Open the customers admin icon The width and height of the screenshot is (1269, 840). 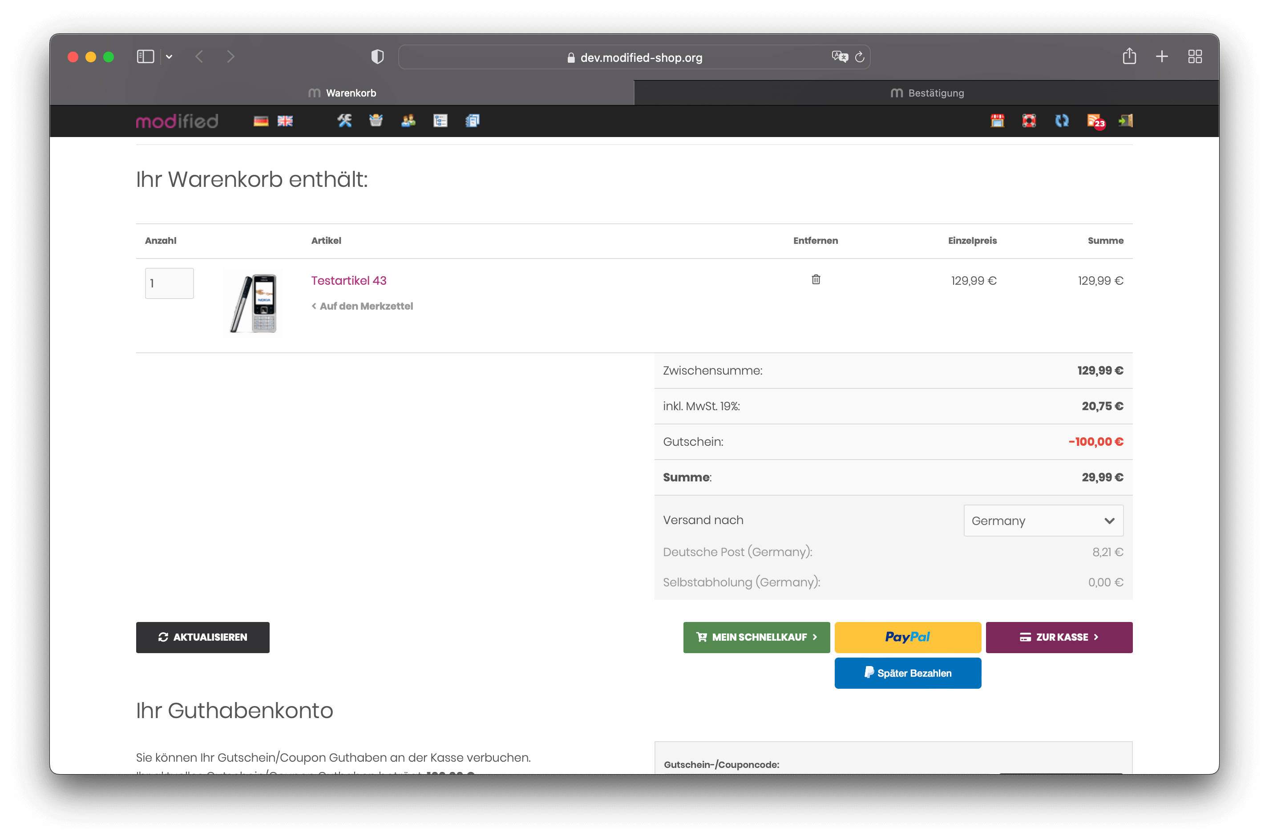(x=408, y=121)
